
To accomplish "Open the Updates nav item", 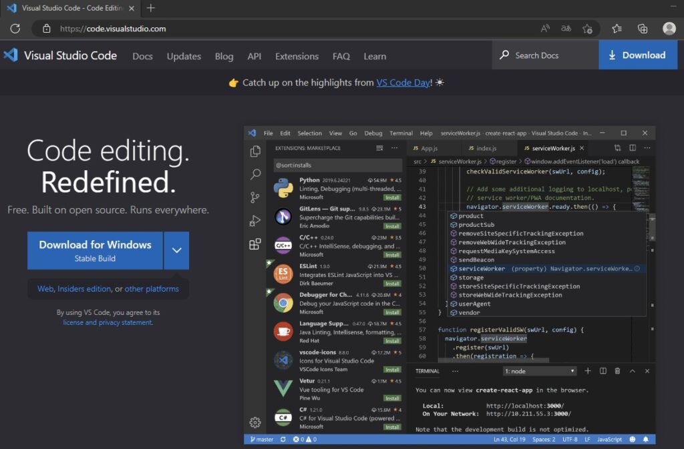I will (184, 56).
